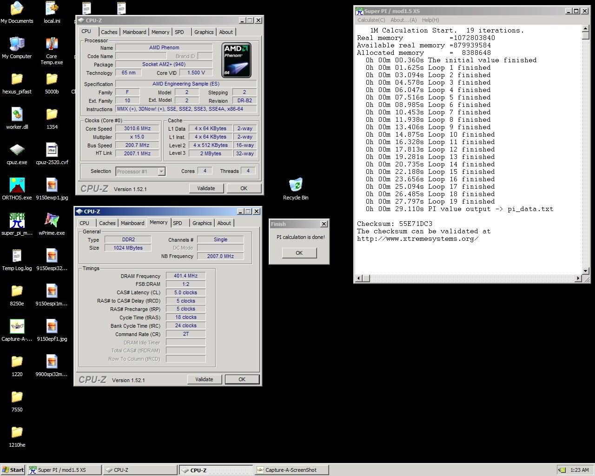This screenshot has width=595, height=476.
Task: Click the Core Speed 3010.6 MHz value
Action: 137,129
